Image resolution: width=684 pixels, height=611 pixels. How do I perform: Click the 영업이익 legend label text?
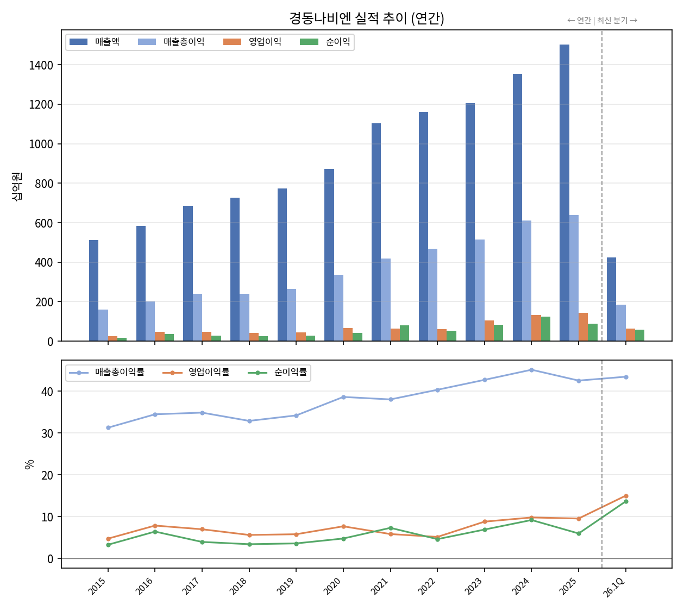point(265,42)
